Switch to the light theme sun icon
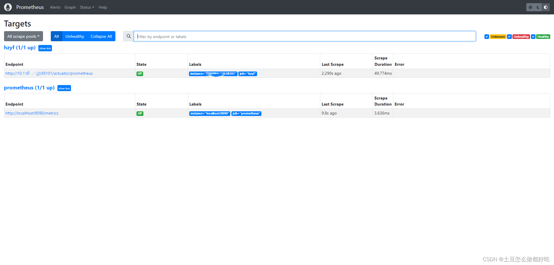The height and width of the screenshot is (265, 554). coord(530,7)
